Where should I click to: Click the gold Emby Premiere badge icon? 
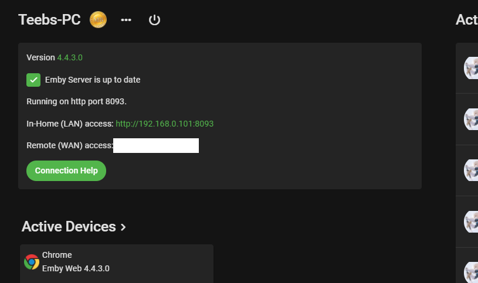98,20
